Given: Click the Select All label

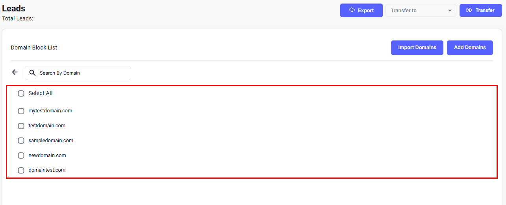Looking at the screenshot, I should (41, 93).
